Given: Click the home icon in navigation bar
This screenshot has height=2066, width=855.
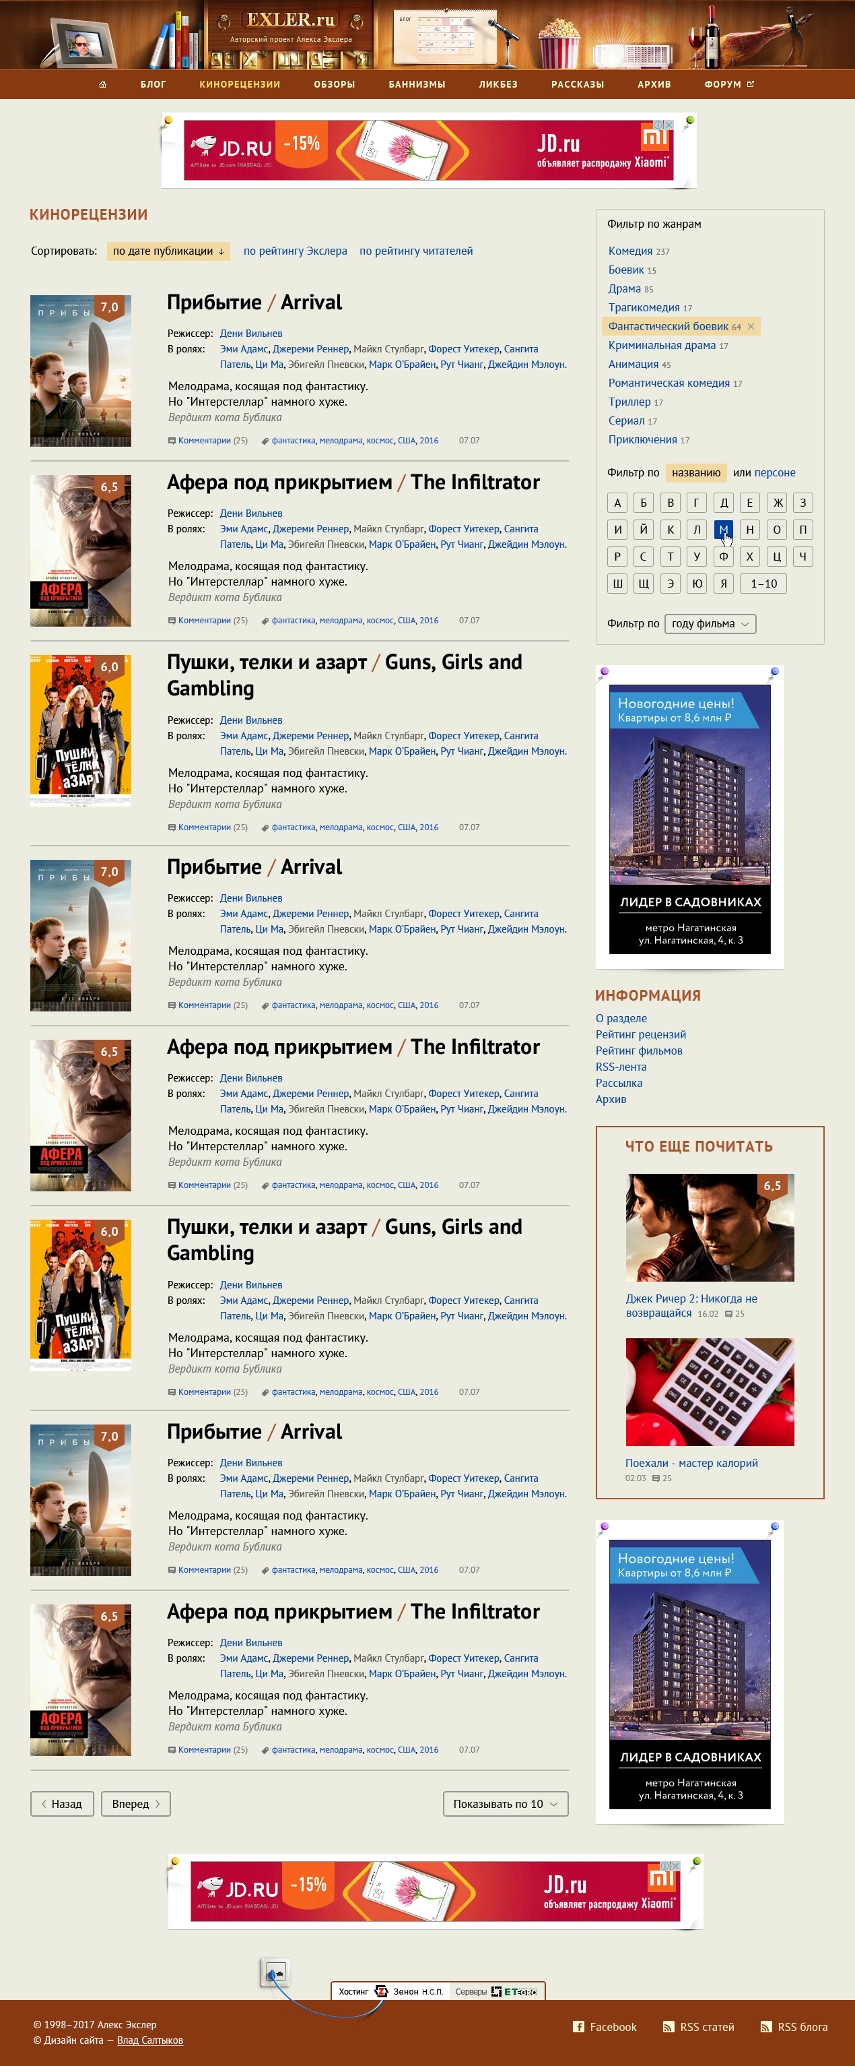Looking at the screenshot, I should 102,84.
